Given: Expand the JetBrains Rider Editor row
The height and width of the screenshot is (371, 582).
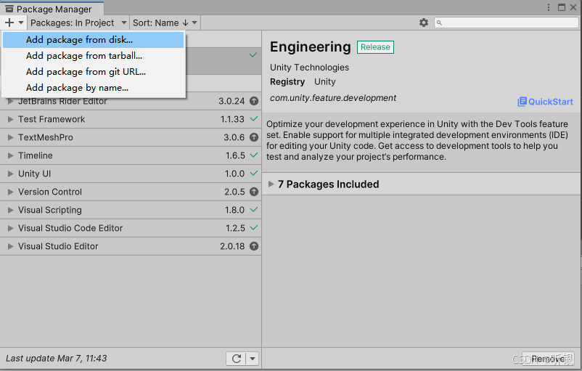Looking at the screenshot, I should click(10, 101).
